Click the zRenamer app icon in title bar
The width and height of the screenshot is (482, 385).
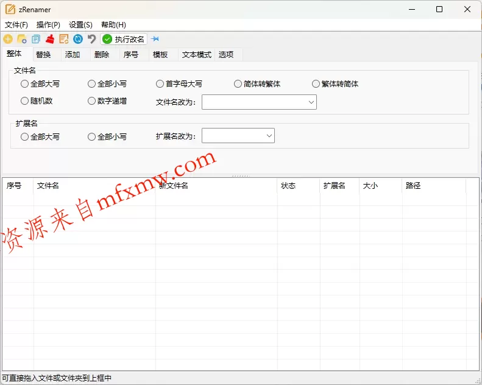[10, 9]
